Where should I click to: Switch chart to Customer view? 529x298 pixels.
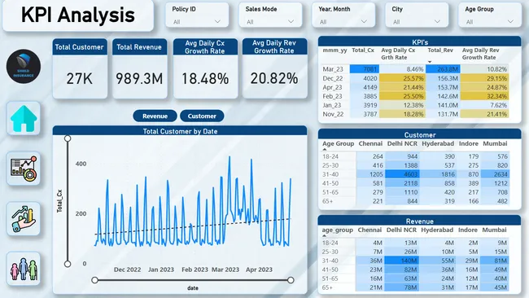(202, 116)
